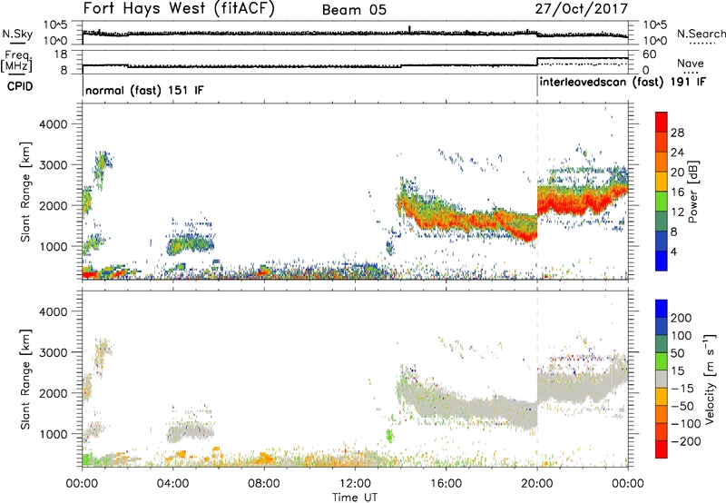Click the '60' tick of the Nave axis

650,54
